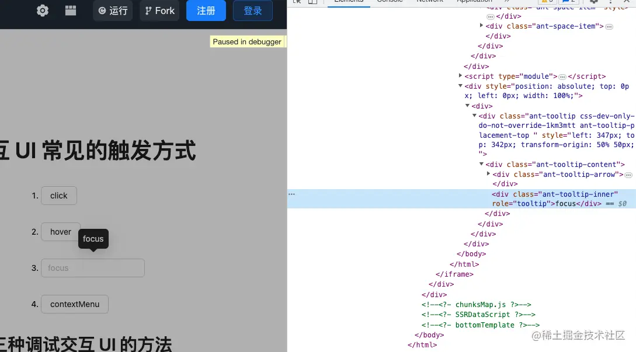Click ellipsis badge before the topmost </div>
Screen dimensions: 636x352
491,16
